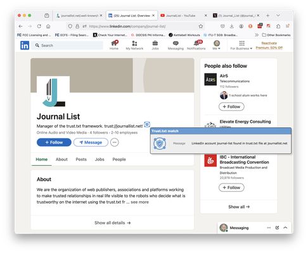Viewport: 308px width, 253px height.
Task: Open the IBC red logo thumbnail
Action: pos(210,161)
